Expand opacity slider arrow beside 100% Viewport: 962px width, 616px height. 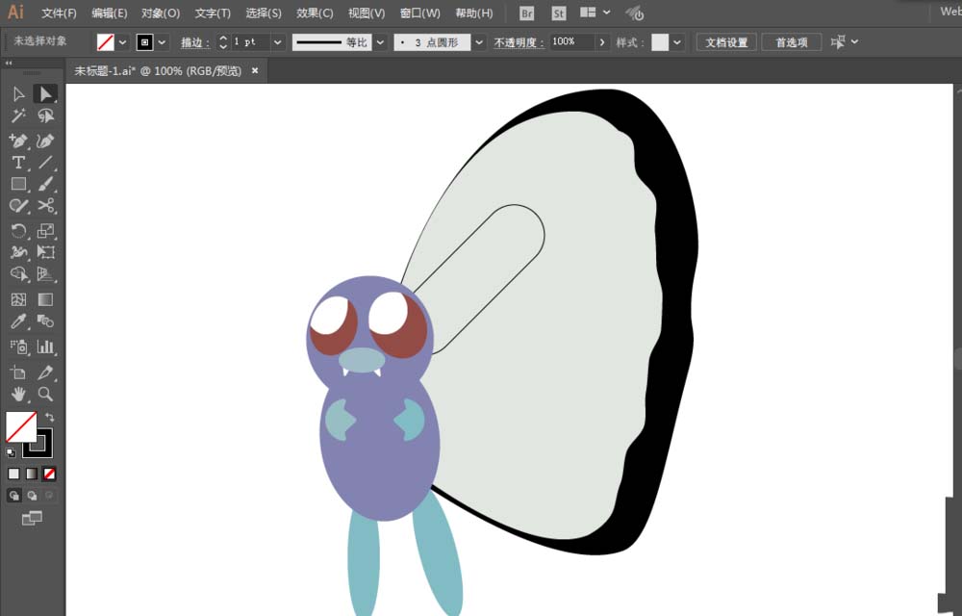click(x=602, y=42)
